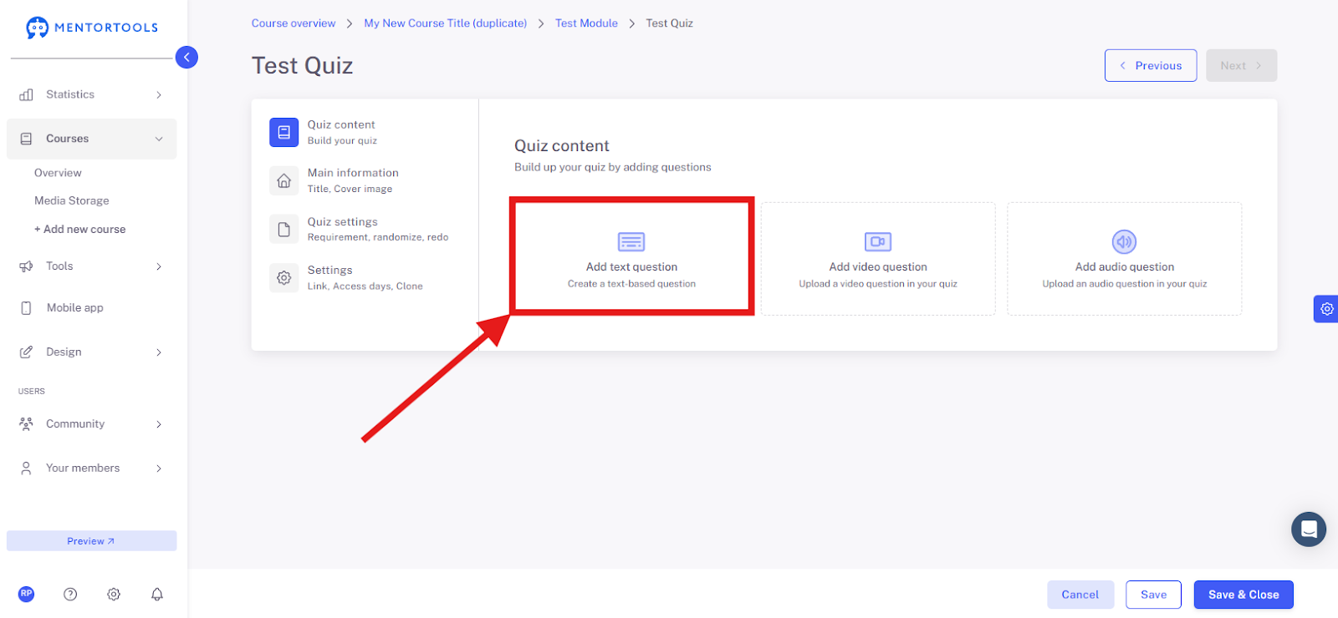
Task: Collapse the Courses menu chevron
Action: point(159,139)
